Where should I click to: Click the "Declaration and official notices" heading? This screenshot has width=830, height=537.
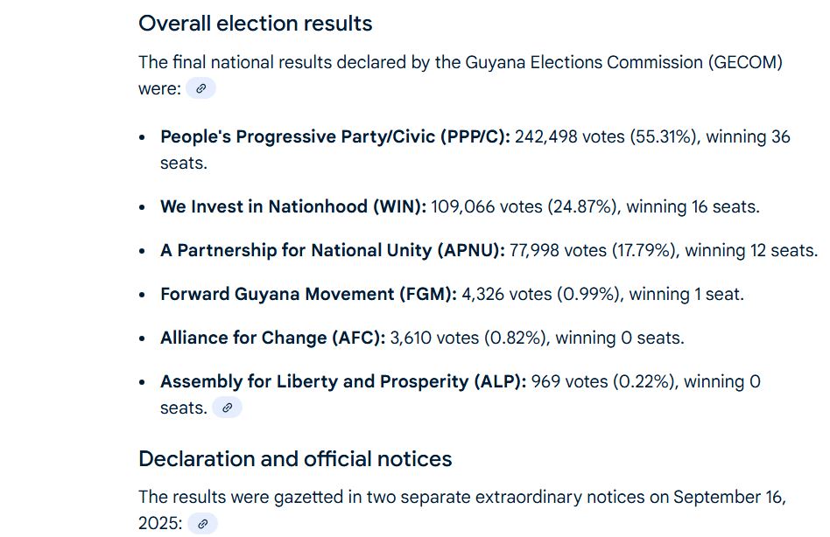tap(295, 459)
